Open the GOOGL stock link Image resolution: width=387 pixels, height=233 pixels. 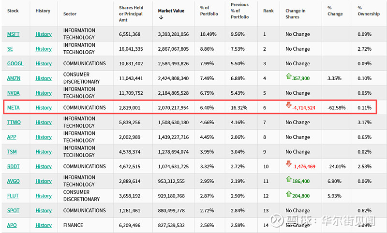click(15, 64)
